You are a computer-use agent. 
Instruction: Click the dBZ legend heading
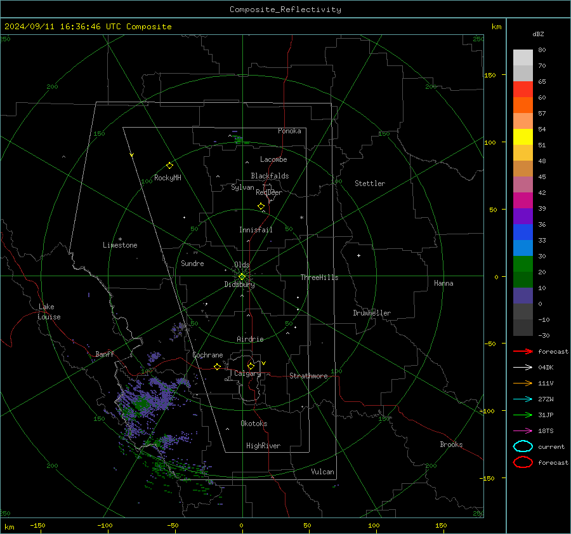tap(538, 34)
